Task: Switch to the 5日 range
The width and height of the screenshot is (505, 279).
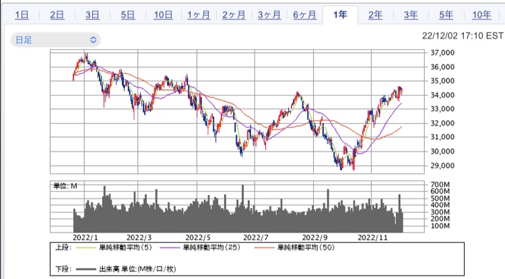Action: [128, 15]
